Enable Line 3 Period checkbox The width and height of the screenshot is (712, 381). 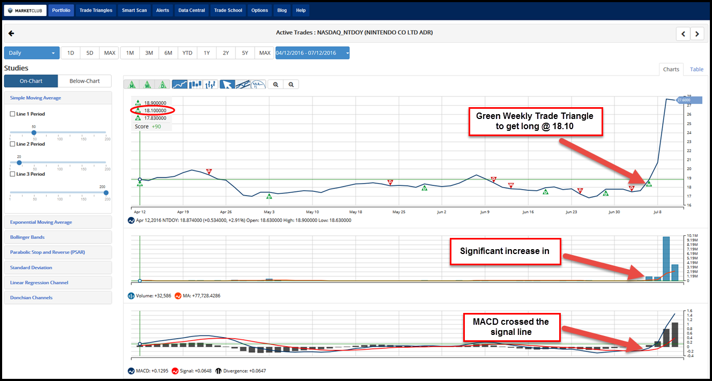tap(13, 174)
